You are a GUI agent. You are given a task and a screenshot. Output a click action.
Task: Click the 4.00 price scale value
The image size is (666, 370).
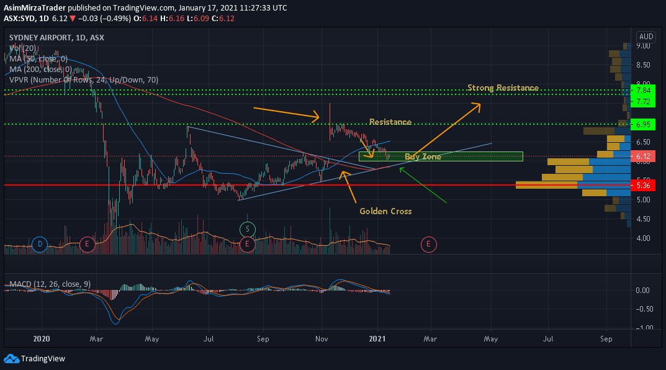click(x=643, y=238)
